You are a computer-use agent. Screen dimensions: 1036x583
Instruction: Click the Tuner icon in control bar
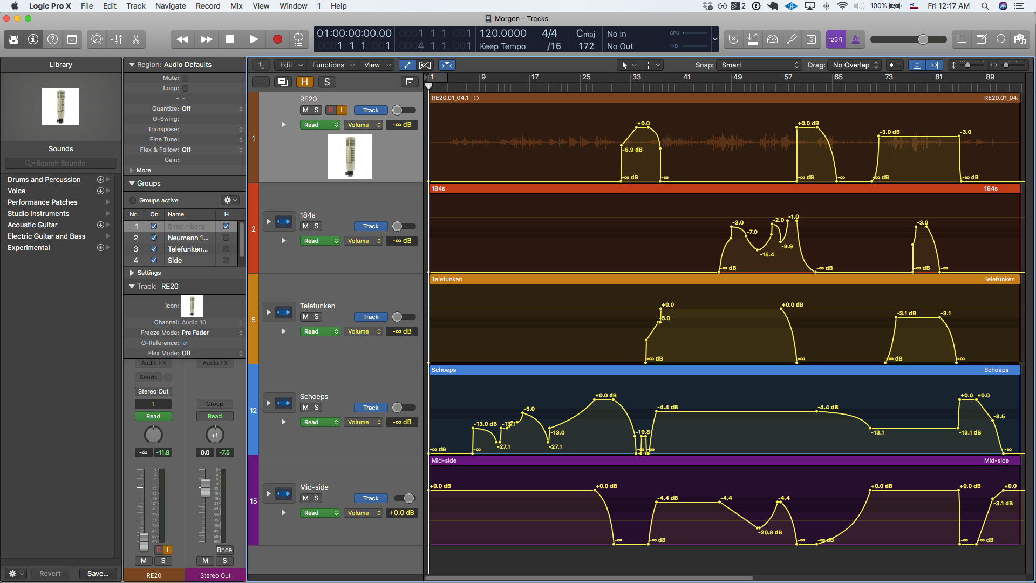point(792,39)
